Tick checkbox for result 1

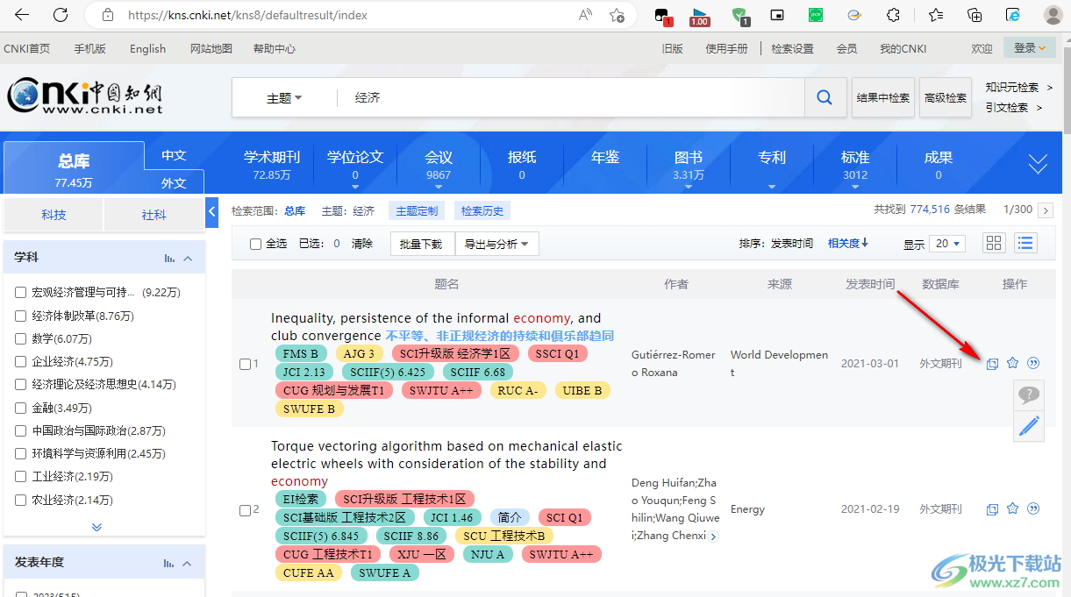[245, 365]
